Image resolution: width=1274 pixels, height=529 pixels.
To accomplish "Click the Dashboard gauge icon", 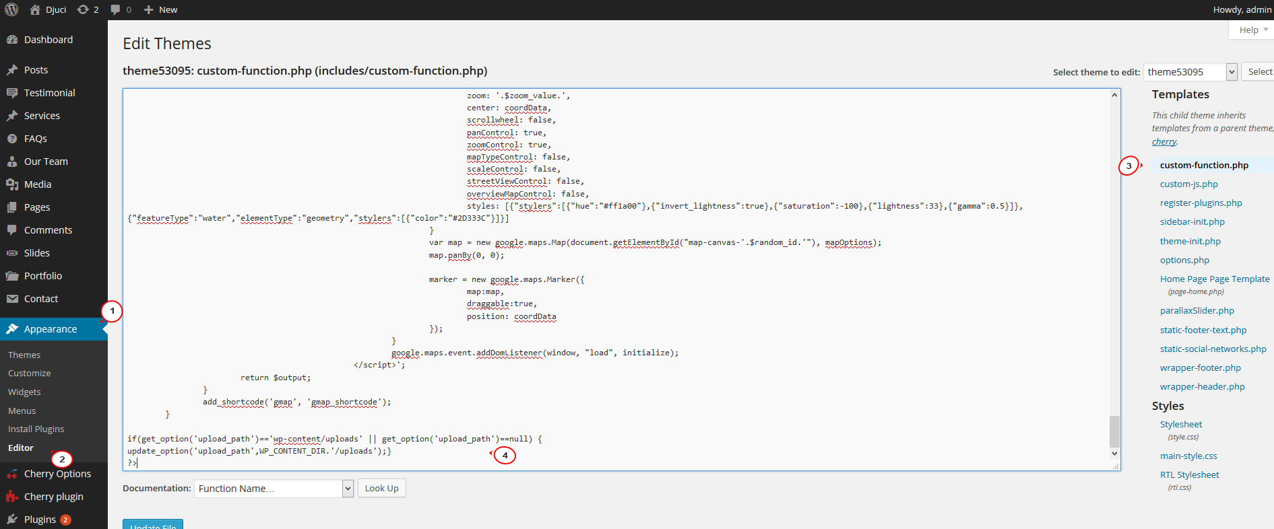I will tap(12, 40).
